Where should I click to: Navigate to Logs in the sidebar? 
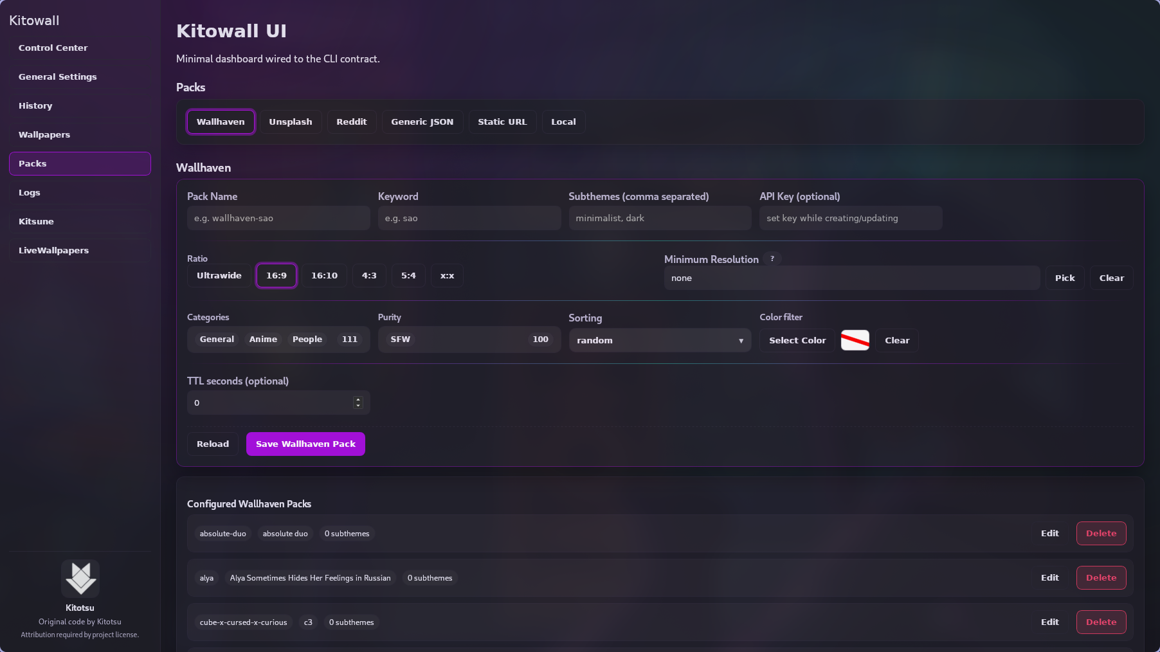80,192
